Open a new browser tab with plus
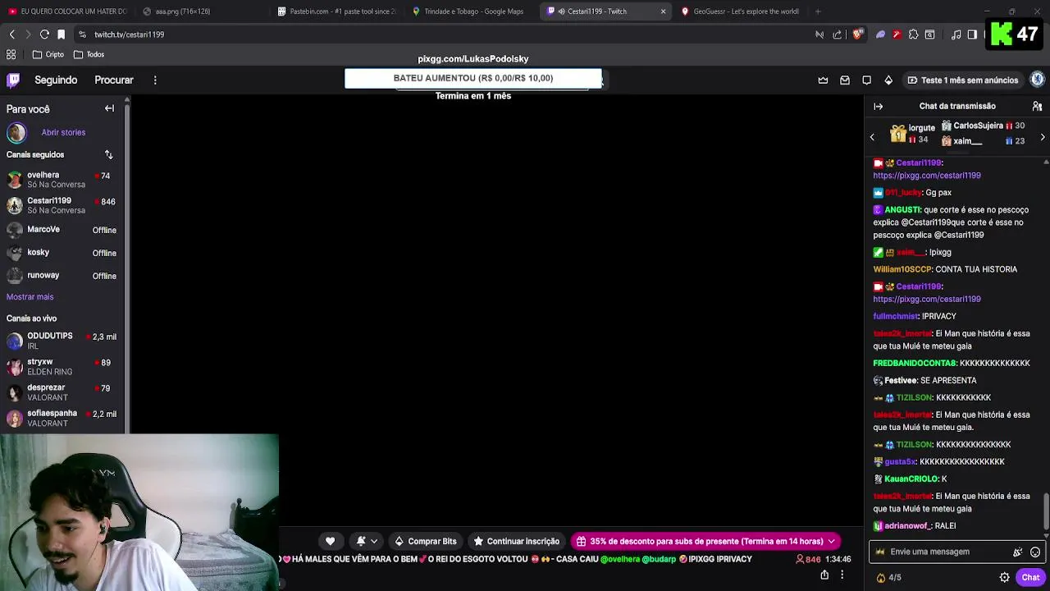Screen dimensions: 1050x591 (x=818, y=11)
